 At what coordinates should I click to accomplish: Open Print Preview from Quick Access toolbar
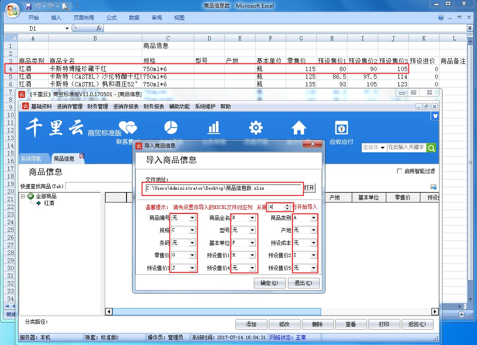click(65, 6)
